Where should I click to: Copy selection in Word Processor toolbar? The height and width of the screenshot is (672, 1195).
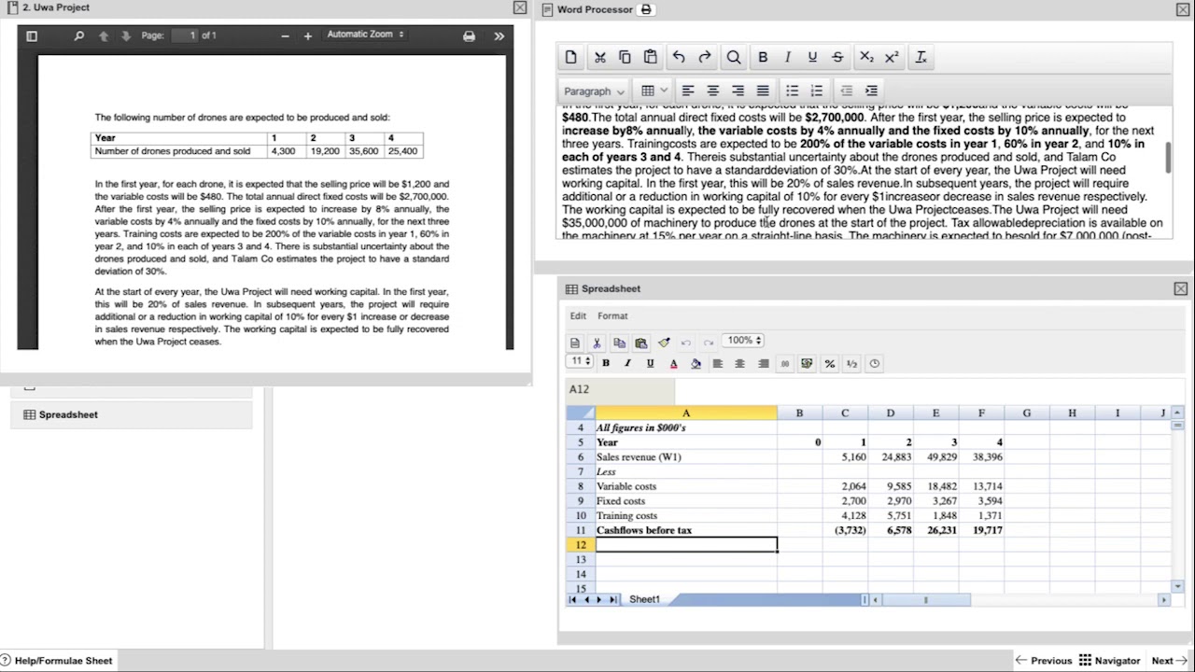(x=625, y=57)
